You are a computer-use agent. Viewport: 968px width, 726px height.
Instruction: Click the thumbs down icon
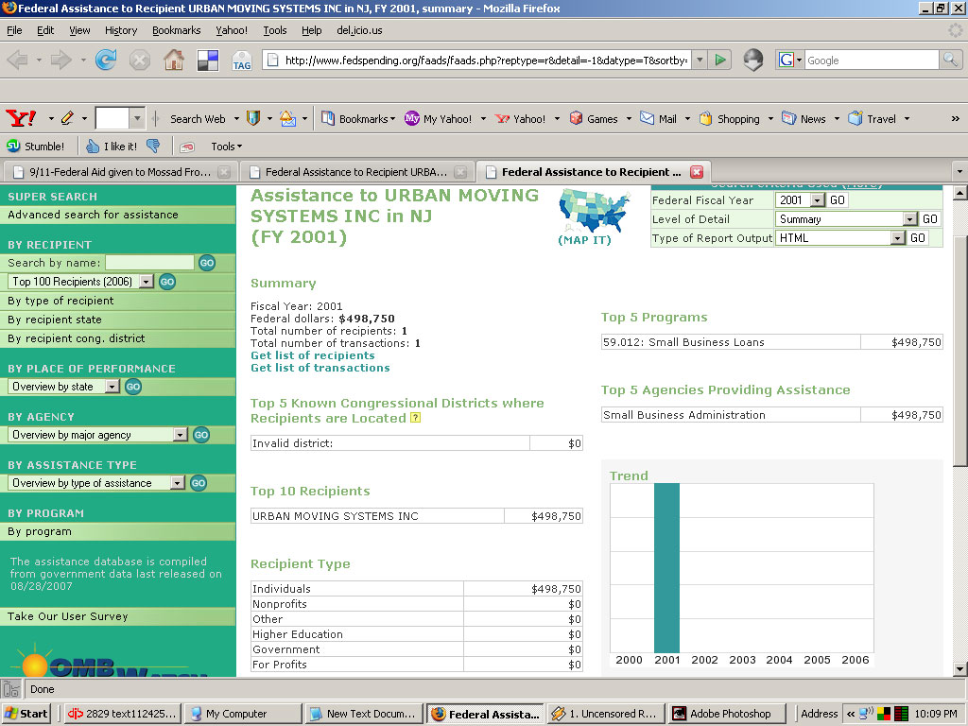[x=153, y=147]
